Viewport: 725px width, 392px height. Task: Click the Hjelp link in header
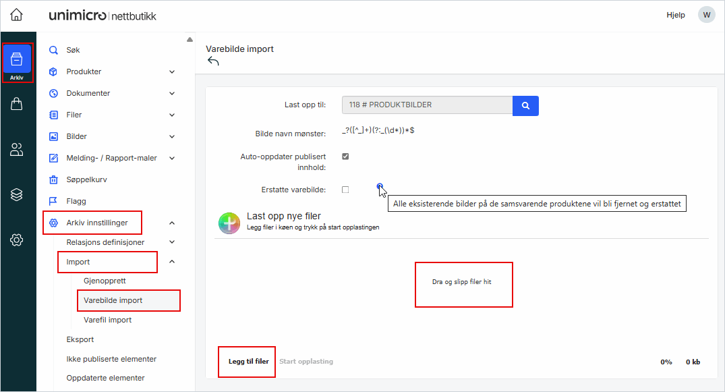[675, 15]
